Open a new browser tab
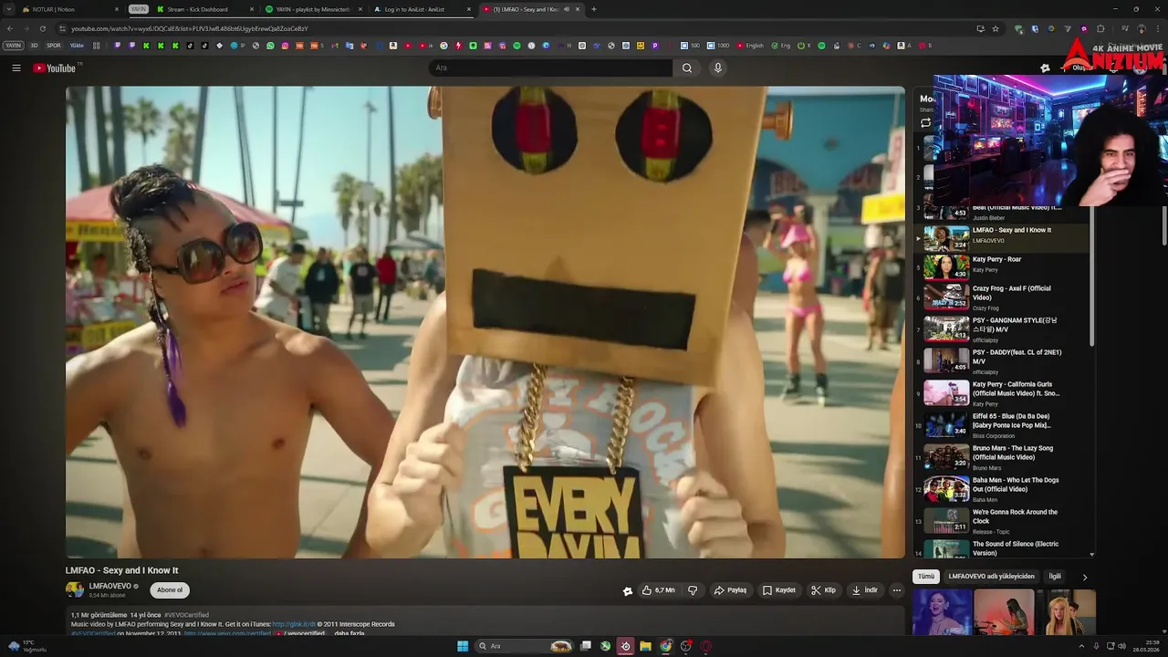The width and height of the screenshot is (1168, 657). click(x=594, y=9)
